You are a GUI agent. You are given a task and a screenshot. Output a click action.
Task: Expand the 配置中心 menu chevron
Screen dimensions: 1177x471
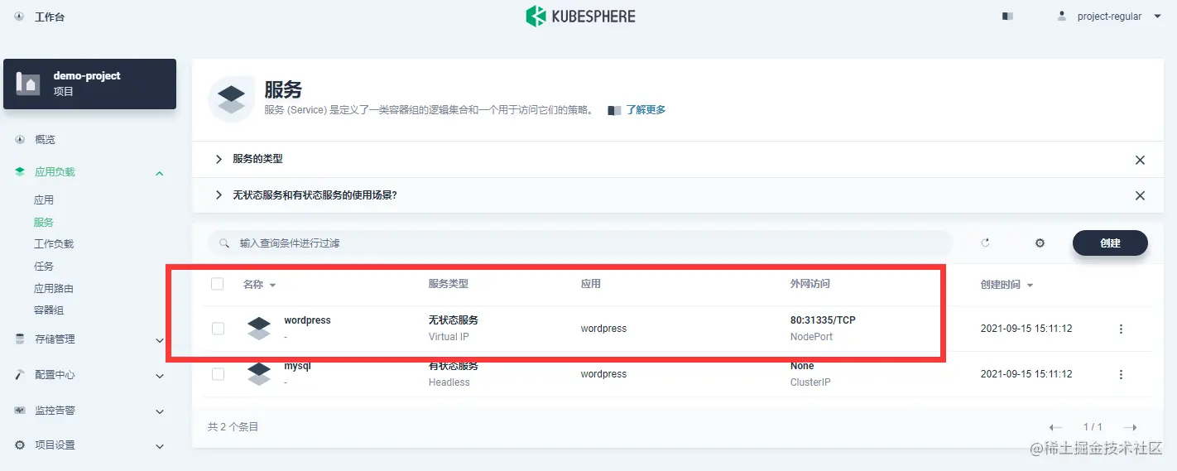(x=160, y=376)
